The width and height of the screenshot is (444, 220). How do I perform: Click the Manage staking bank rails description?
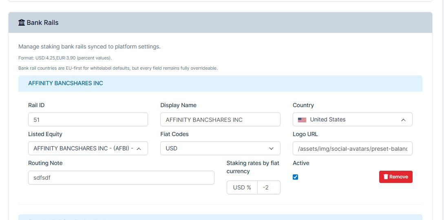click(x=89, y=47)
